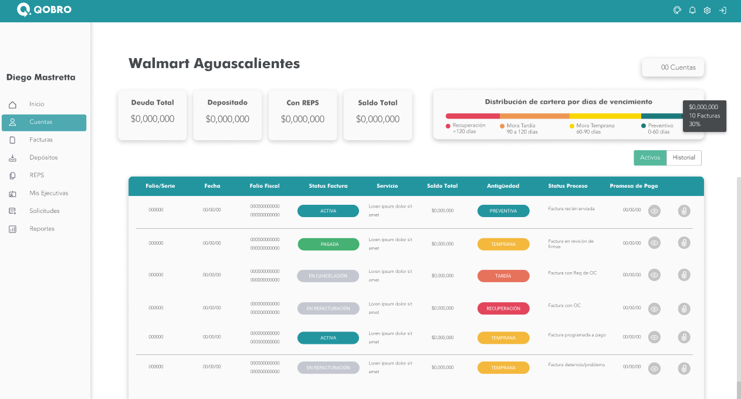Viewport: 741px width, 399px height.
Task: Go to Inicio via the home icon
Action: [x=12, y=104]
